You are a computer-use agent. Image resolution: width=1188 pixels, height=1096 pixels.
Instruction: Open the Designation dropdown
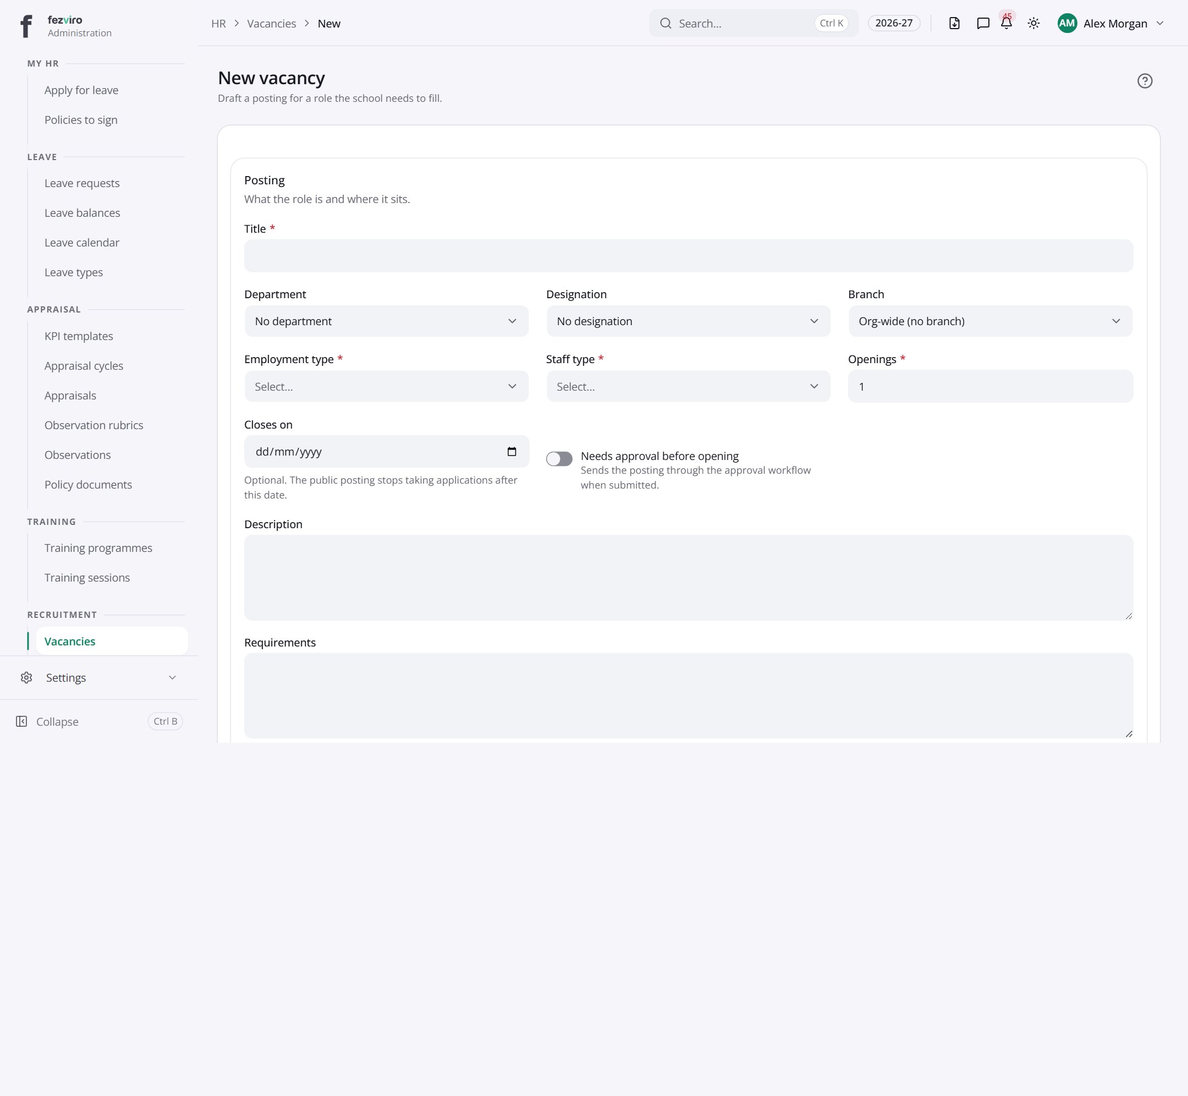(x=688, y=321)
